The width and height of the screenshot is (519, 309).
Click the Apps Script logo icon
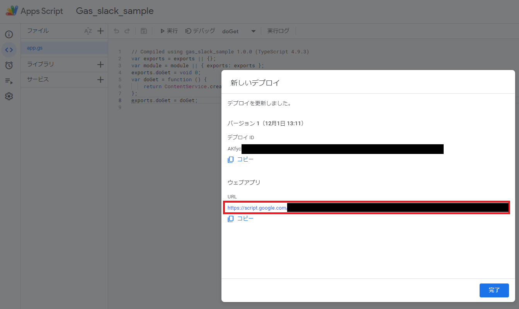click(x=12, y=11)
